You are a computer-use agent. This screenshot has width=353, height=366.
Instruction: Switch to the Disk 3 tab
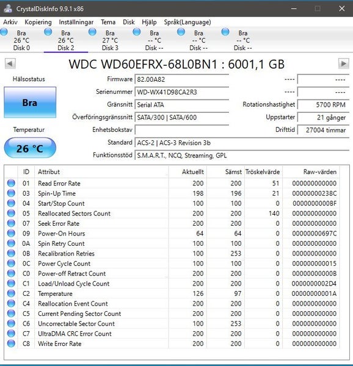click(x=110, y=40)
